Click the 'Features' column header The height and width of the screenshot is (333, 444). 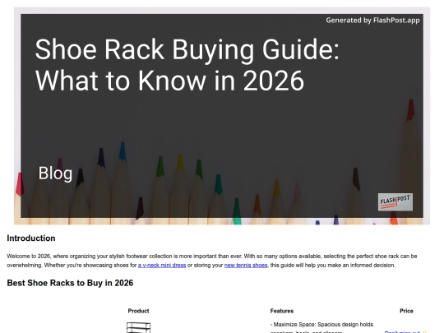tap(282, 311)
